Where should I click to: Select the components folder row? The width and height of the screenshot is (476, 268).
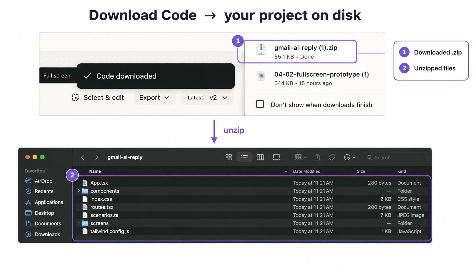click(252, 191)
